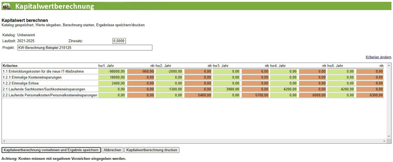Click the Kapitalwertberechnung header logo icon
Viewport: 393px width, 162px height.
[6, 6]
